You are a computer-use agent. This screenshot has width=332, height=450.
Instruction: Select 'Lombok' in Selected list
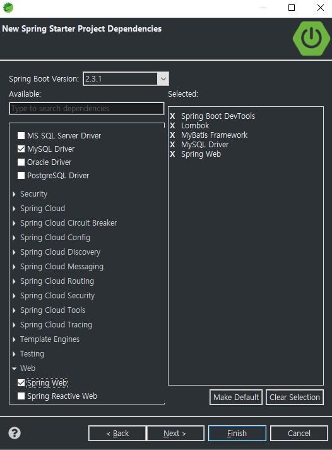(195, 126)
